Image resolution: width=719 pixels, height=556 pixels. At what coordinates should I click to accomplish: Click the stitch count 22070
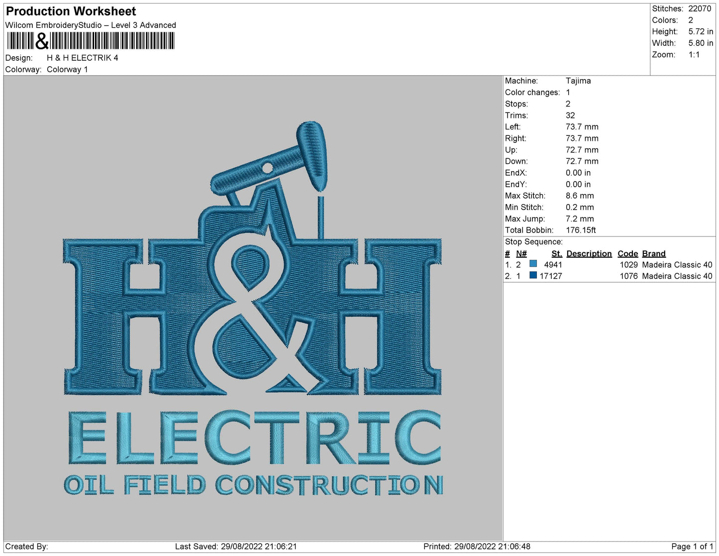pyautogui.click(x=700, y=8)
